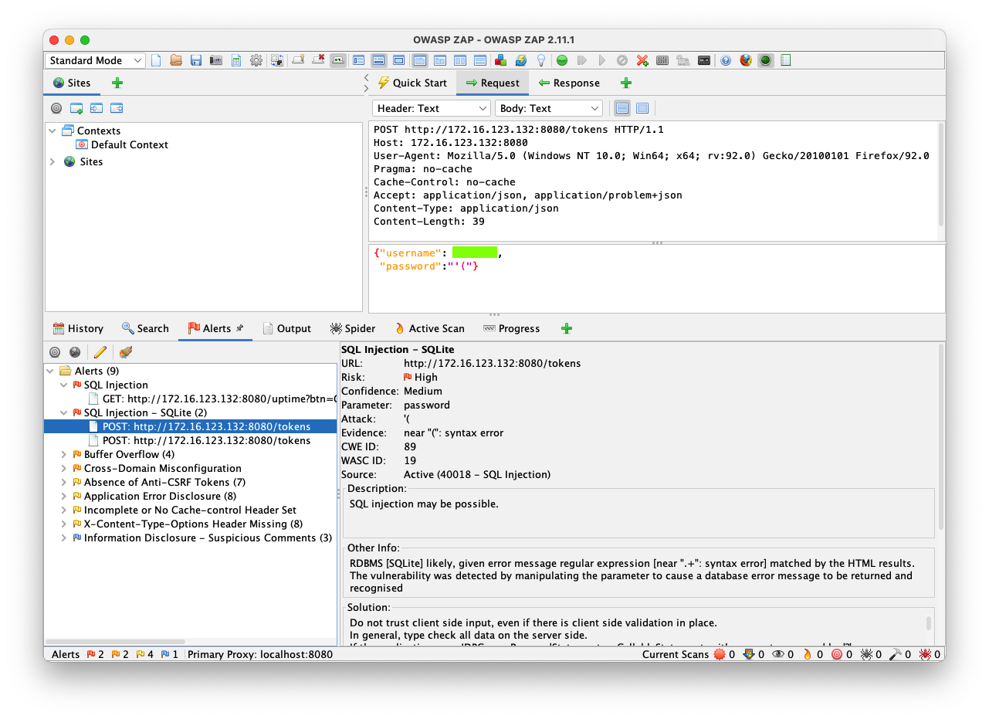Image resolution: width=989 pixels, height=719 pixels.
Task: Click the light bulb icon in toolbar
Action: [541, 60]
